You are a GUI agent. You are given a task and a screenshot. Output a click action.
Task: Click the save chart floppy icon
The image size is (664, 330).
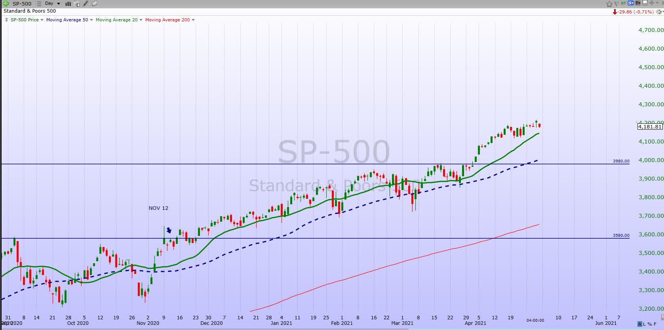(645, 3)
